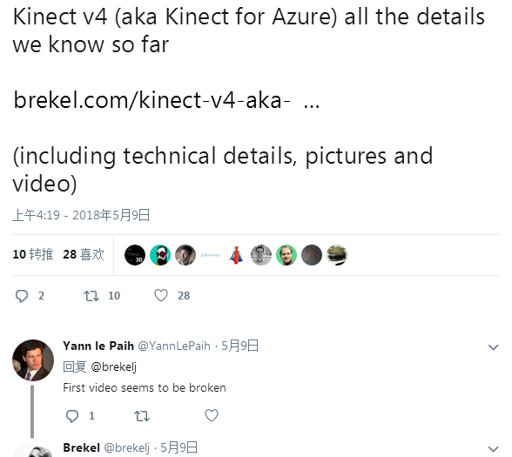Like the main tweet with heart icon
This screenshot has width=512, height=457.
pyautogui.click(x=161, y=295)
